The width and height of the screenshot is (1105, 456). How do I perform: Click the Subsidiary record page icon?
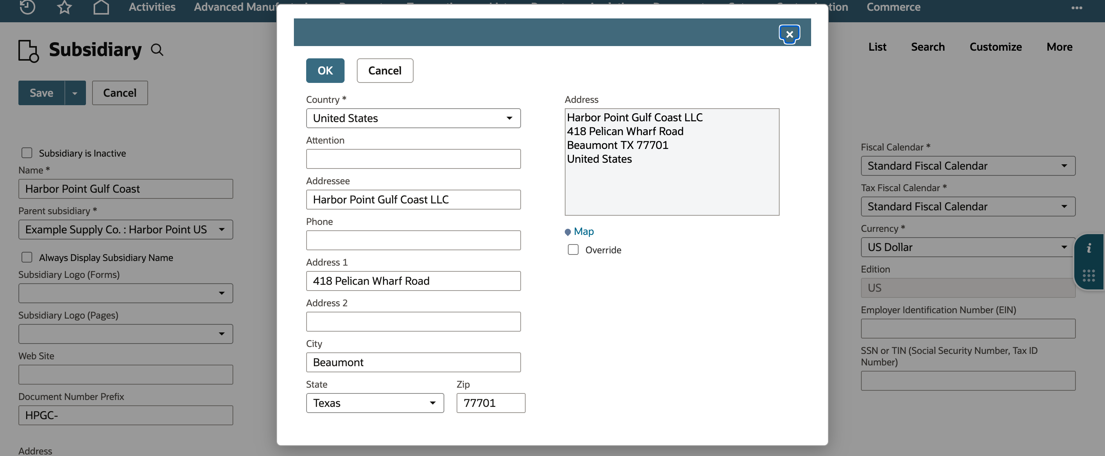pos(28,51)
